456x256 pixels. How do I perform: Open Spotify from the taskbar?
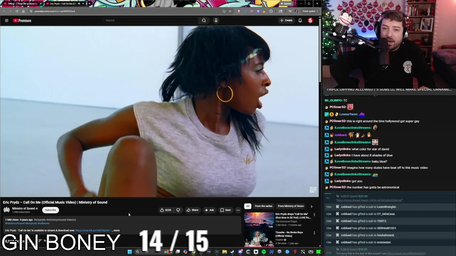coord(264,252)
